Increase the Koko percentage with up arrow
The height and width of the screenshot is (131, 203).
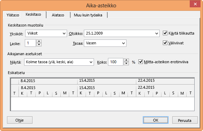pos(126,60)
